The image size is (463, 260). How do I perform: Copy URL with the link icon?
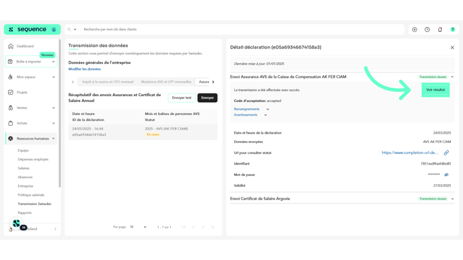click(x=446, y=153)
